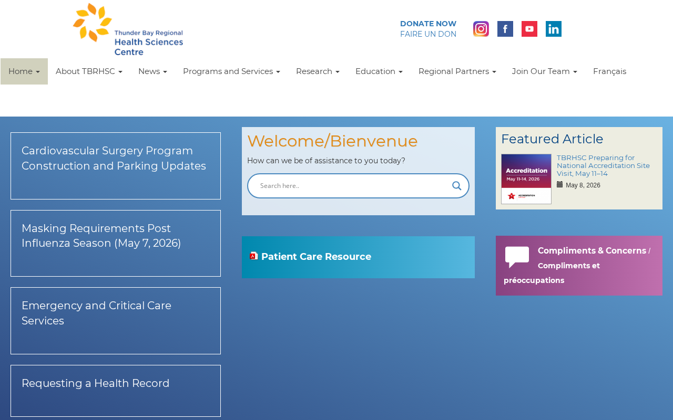Open the LinkedIn social icon
Screen dimensions: 673x420
[x=554, y=29]
